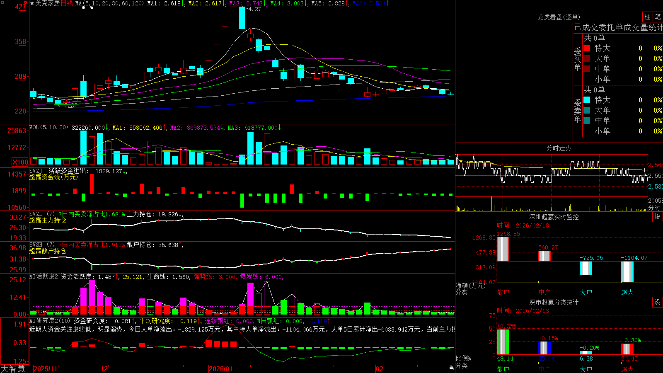Click the 时间: 2026/02/13 in 深圳超赢实时监控
Screen dimensions: 663x373
pos(523,225)
